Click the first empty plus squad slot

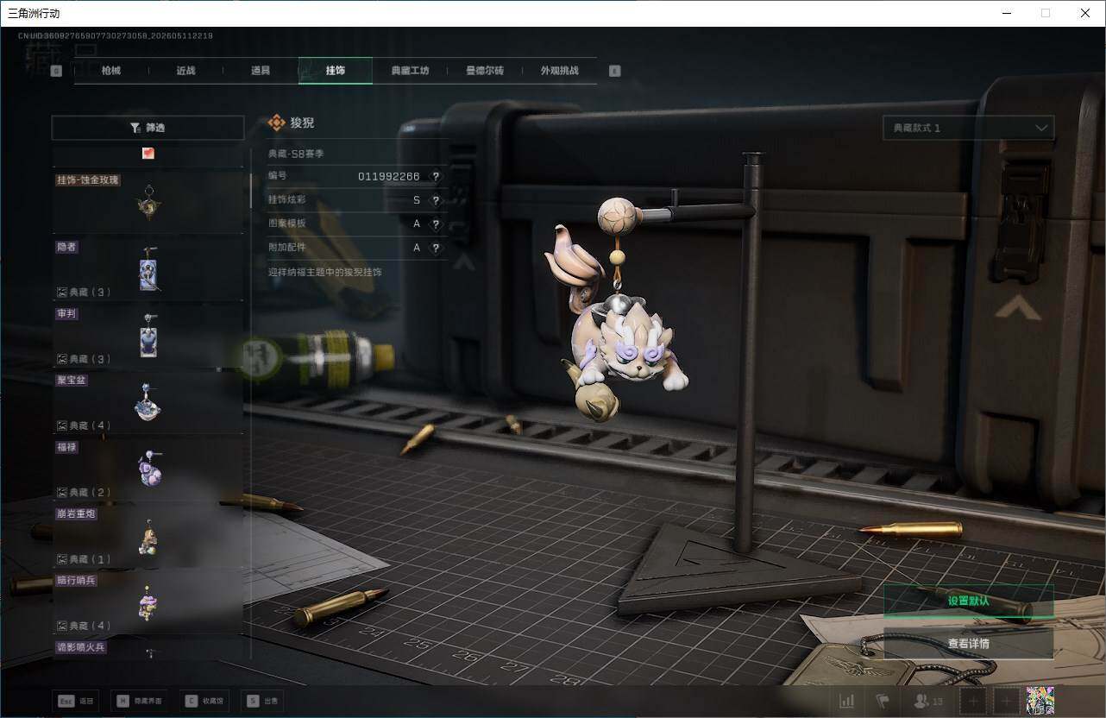(973, 702)
